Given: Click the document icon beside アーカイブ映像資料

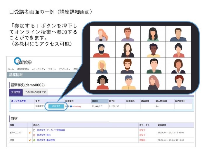Looking at the screenshot, I should pos(34,130).
